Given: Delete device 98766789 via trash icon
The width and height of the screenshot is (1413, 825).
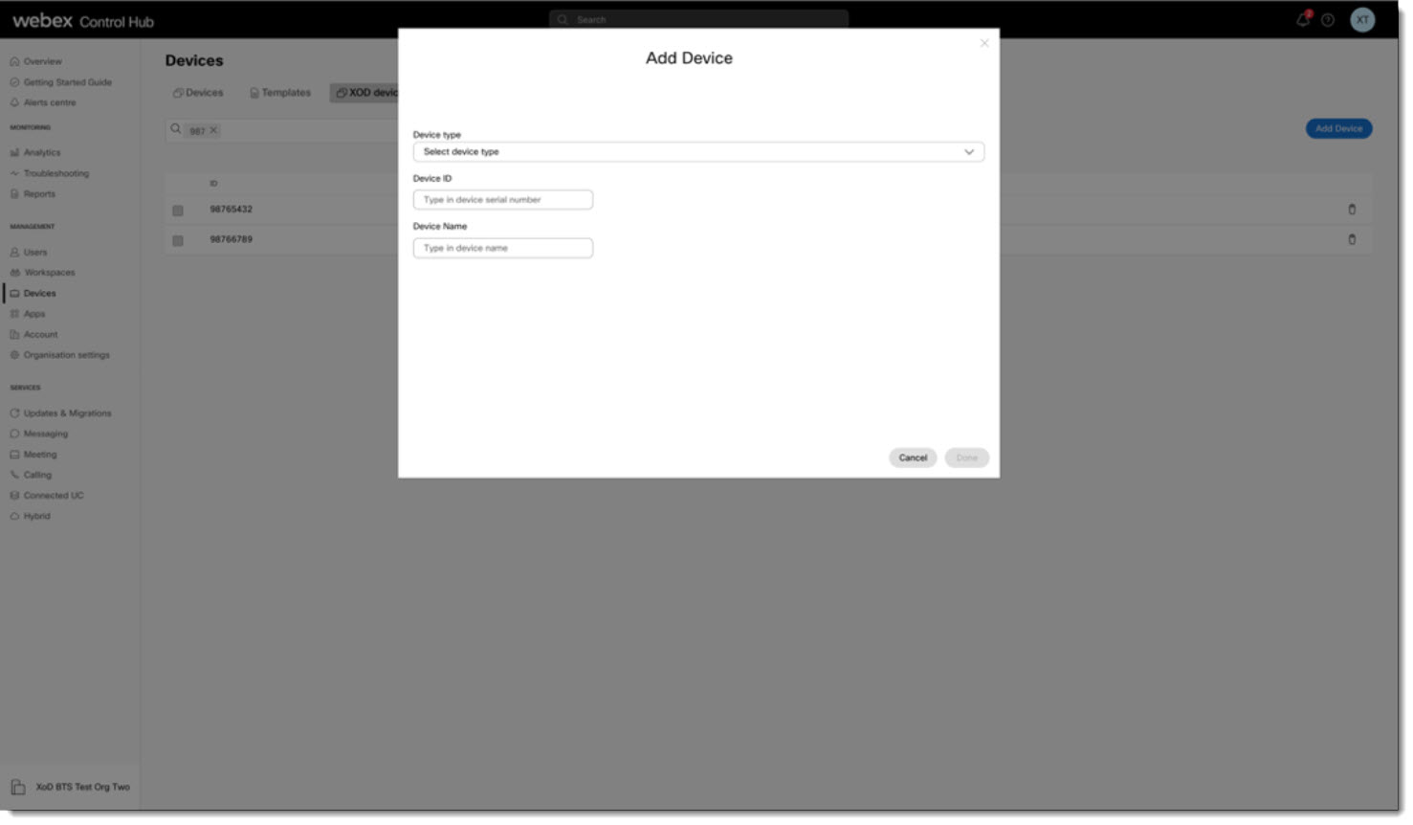Looking at the screenshot, I should (x=1352, y=239).
